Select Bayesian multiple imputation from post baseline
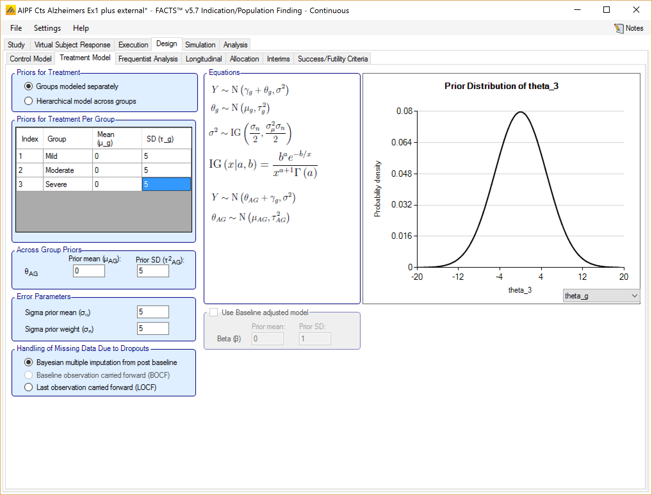Viewport: 652px width, 495px height. tap(29, 362)
